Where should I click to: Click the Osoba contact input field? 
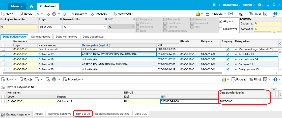point(267,23)
